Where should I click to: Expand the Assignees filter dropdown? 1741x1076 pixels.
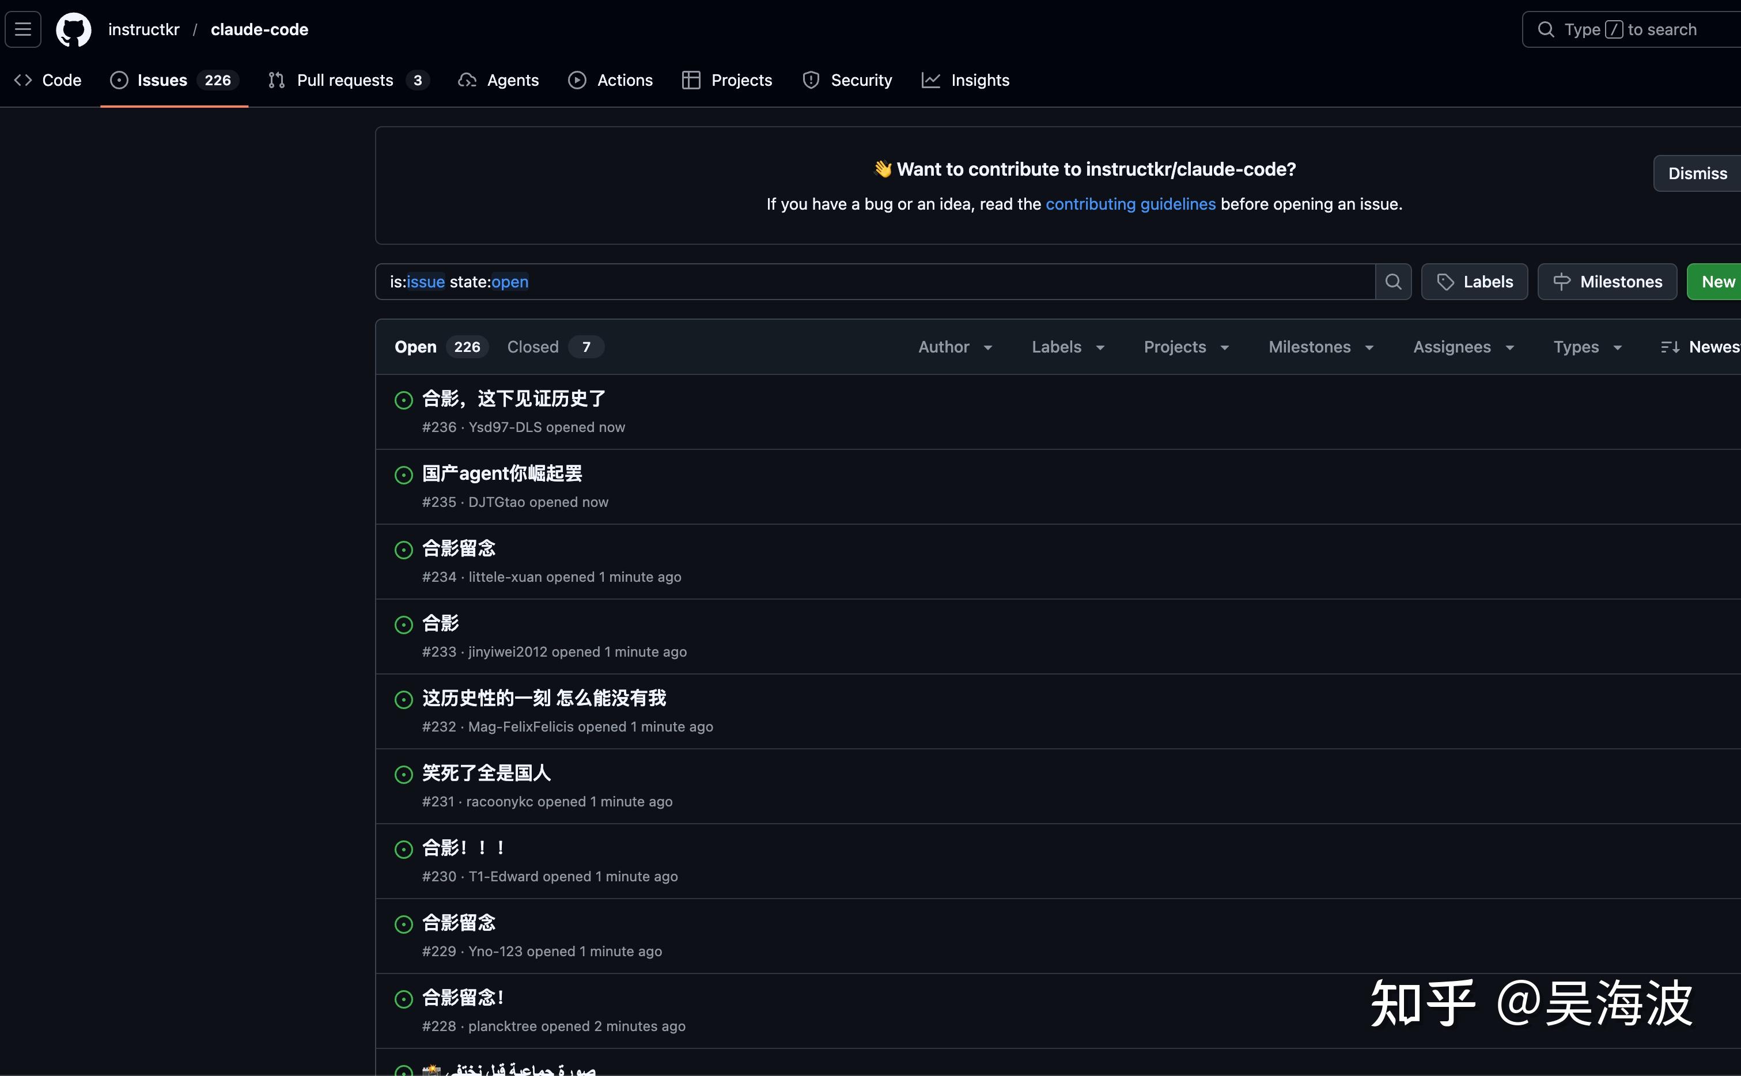1463,347
